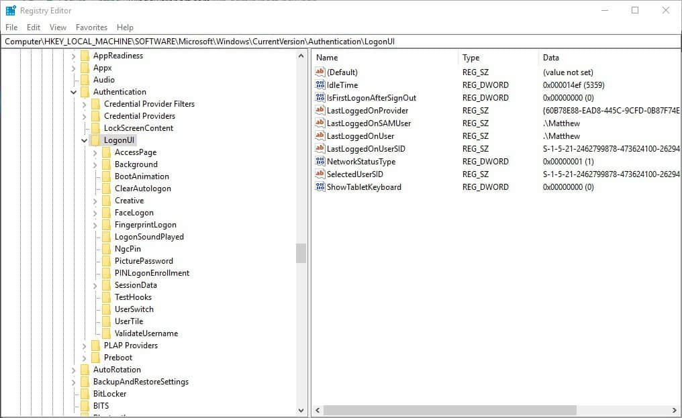The height and width of the screenshot is (418, 682).
Task: Click the LastLoggedOnProvider string icon
Action: coord(320,110)
